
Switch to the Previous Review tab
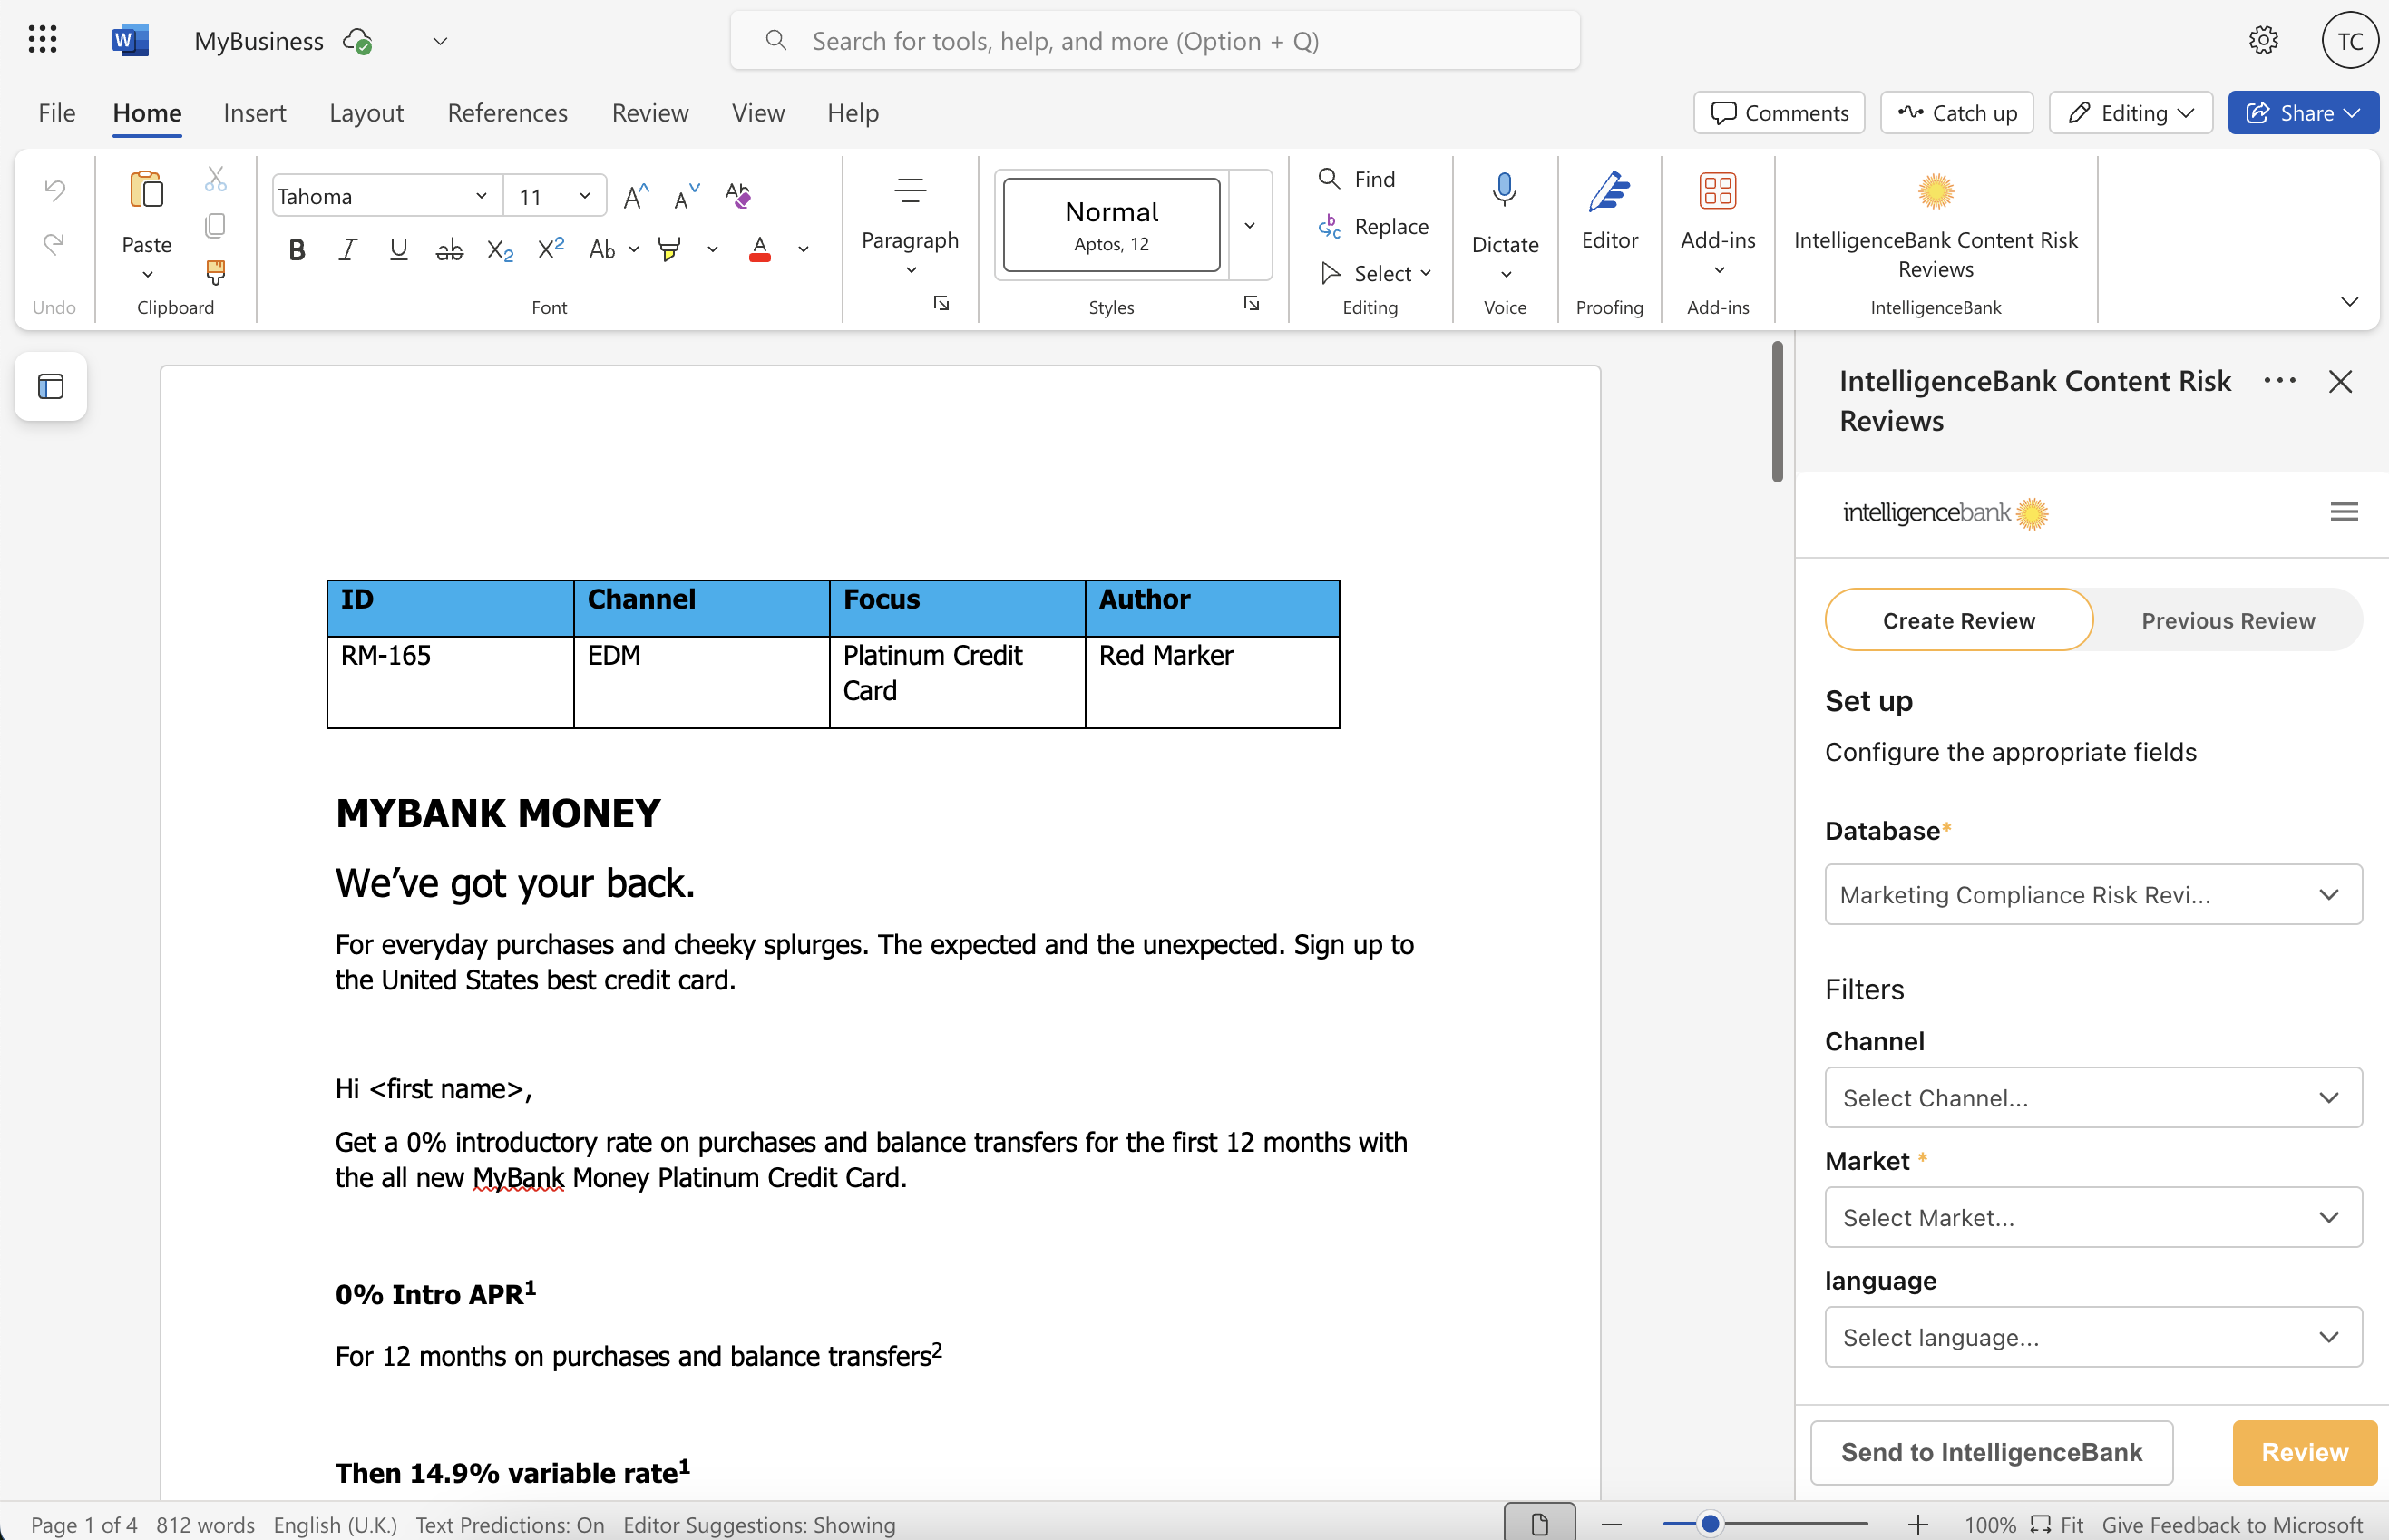click(x=2227, y=620)
